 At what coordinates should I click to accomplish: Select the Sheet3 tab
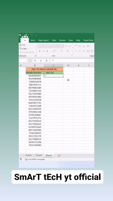[x=49, y=155]
